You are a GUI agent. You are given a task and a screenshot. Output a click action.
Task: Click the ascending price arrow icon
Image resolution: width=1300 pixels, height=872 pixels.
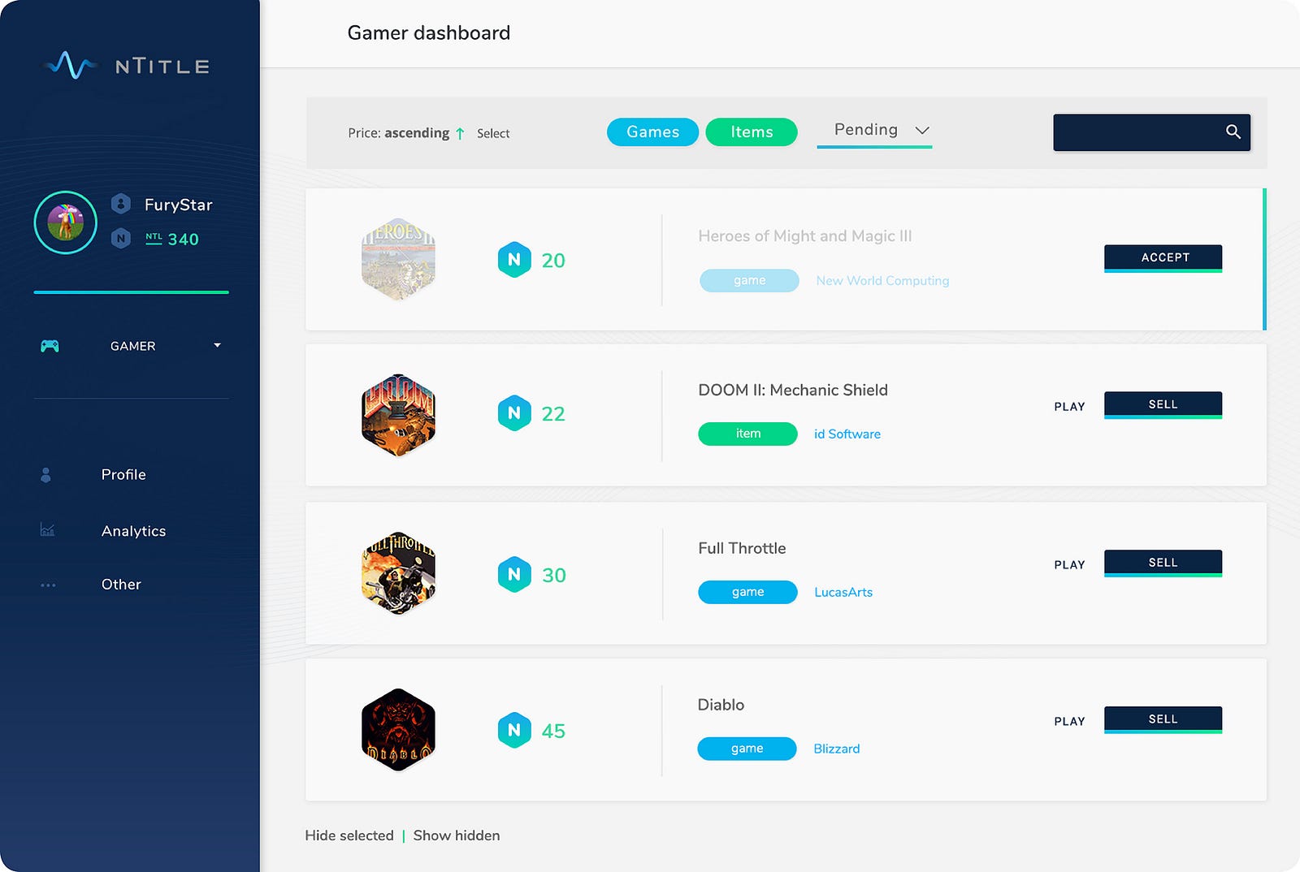[460, 133]
